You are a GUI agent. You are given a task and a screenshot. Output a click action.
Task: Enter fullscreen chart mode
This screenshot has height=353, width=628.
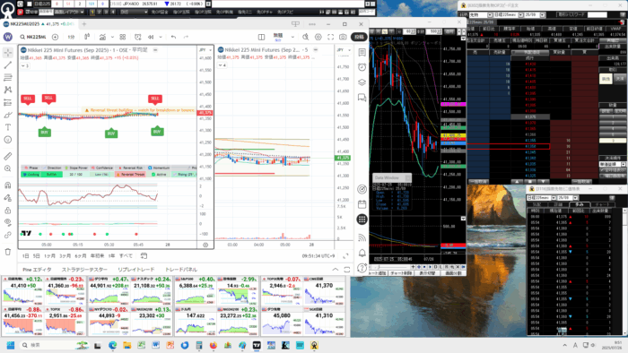pyautogui.click(x=330, y=37)
